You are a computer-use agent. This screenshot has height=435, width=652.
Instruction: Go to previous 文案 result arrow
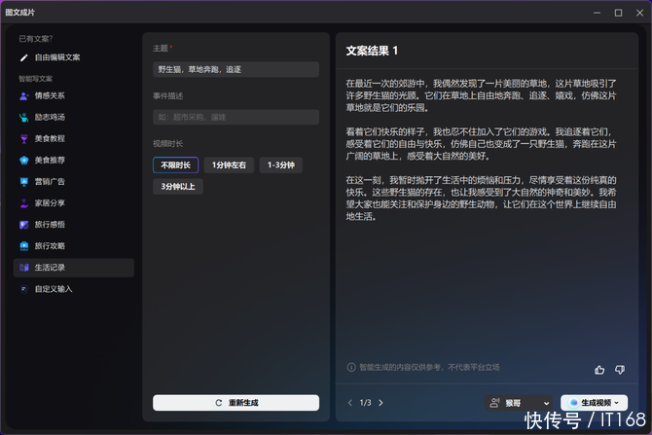tap(350, 403)
